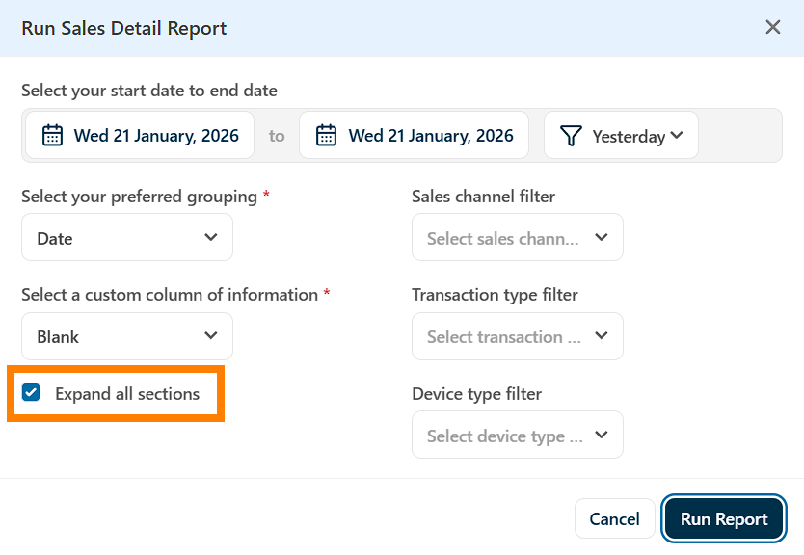
Task: Click the chevron in the Device type filter
Action: click(x=602, y=436)
